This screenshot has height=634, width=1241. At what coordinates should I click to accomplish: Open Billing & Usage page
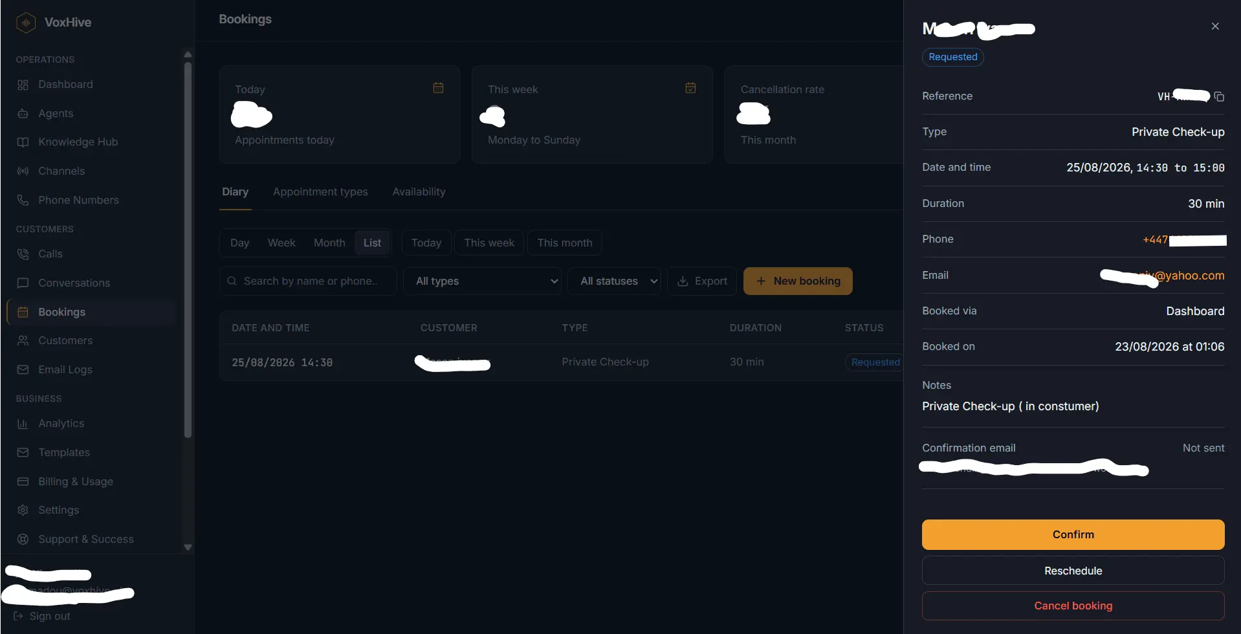click(x=75, y=481)
